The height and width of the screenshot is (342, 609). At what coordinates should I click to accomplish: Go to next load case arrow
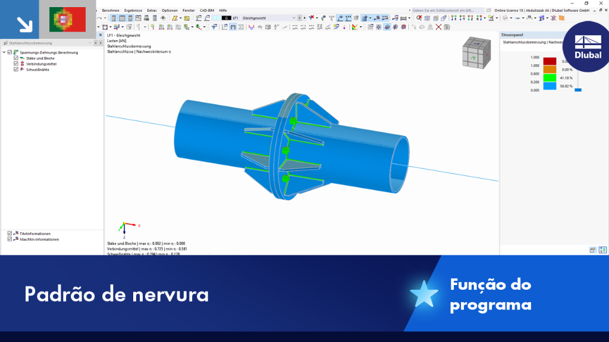(304, 18)
